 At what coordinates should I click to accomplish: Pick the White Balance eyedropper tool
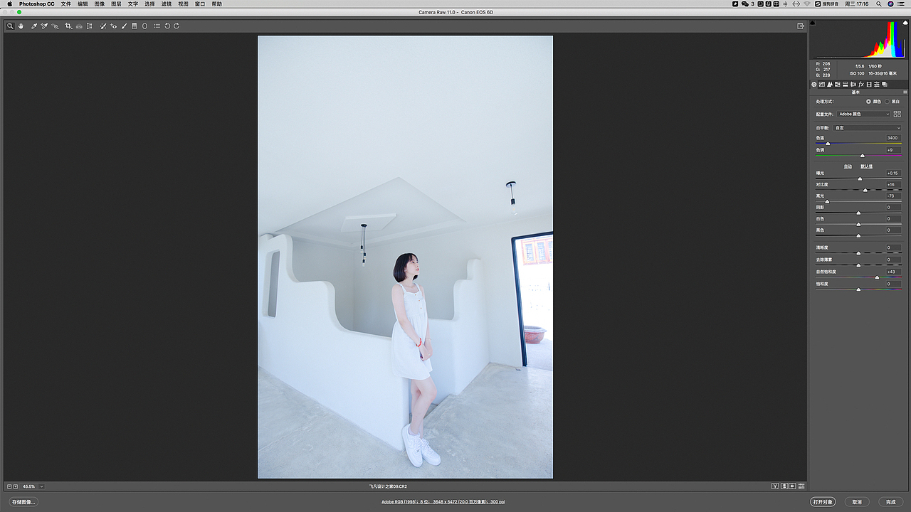point(33,26)
